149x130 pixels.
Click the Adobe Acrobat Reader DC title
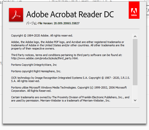coord(70,14)
